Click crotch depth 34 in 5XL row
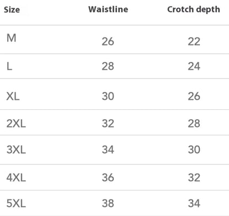 [x=194, y=203]
